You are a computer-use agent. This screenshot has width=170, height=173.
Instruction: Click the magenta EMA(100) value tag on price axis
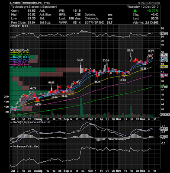164,75
